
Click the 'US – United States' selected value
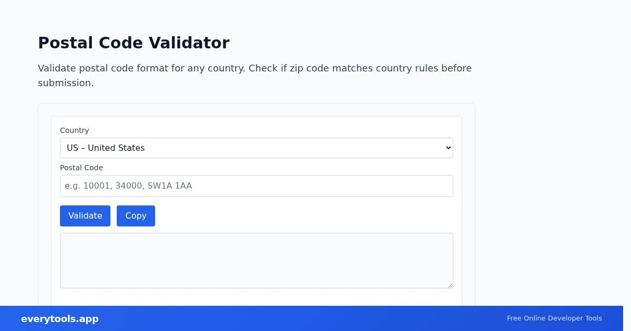pyautogui.click(x=106, y=148)
